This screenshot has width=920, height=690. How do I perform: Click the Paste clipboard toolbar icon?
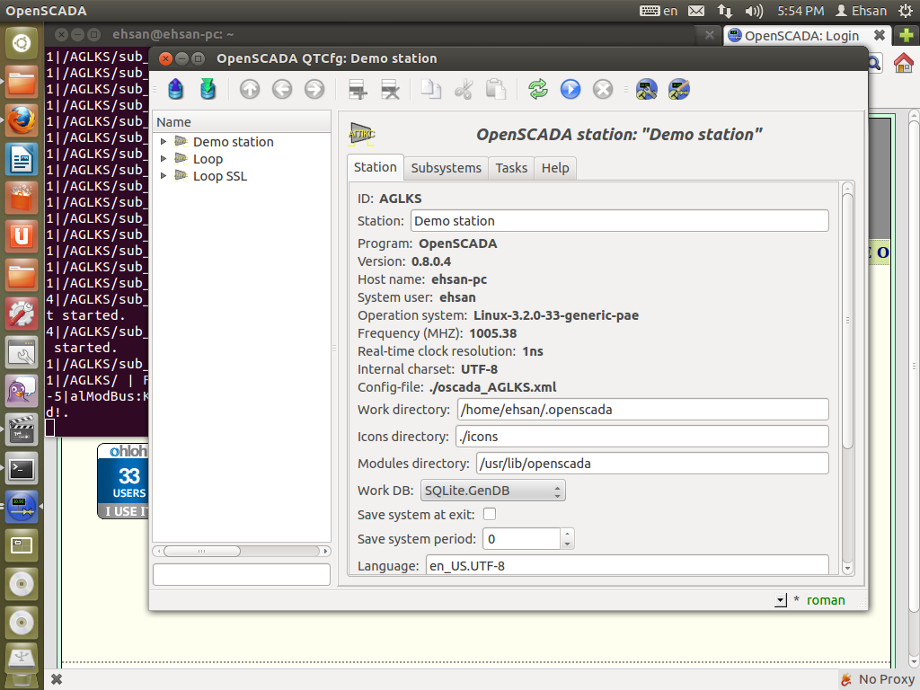(495, 89)
